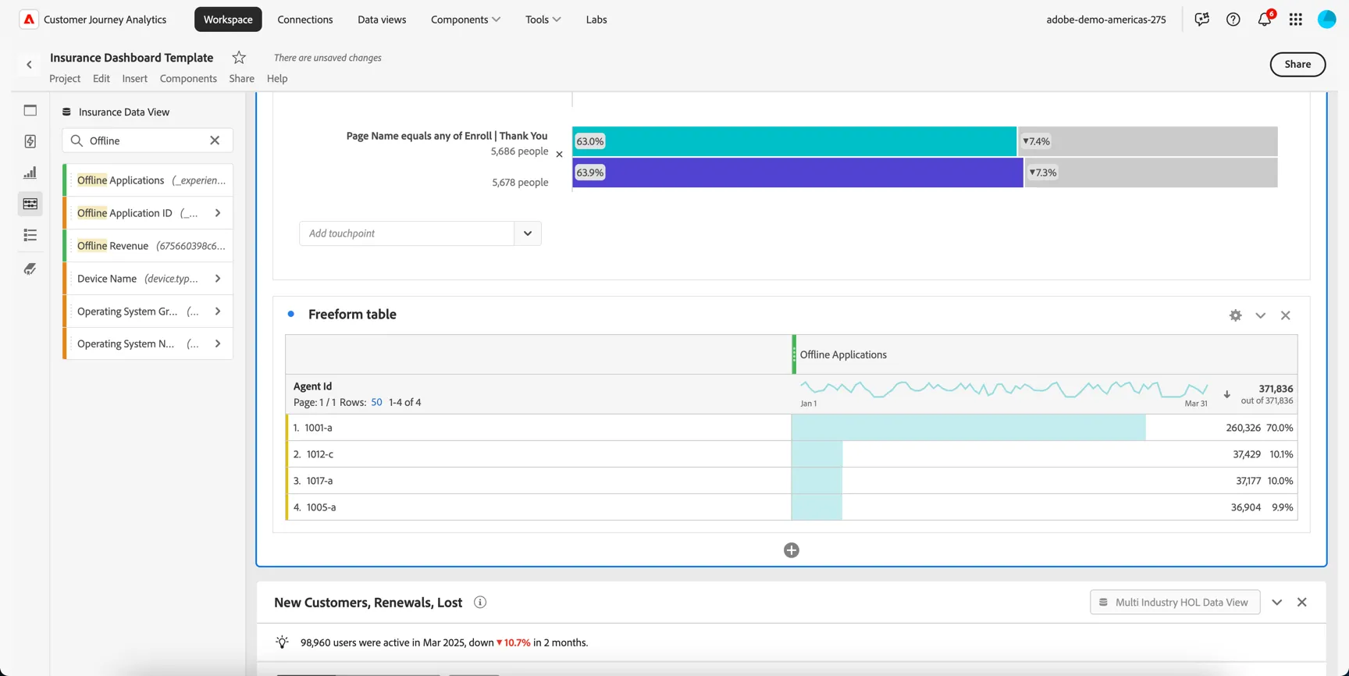Open the Components top menu
Image resolution: width=1349 pixels, height=676 pixels.
(465, 20)
